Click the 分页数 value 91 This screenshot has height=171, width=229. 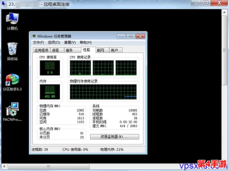(x=82, y=133)
